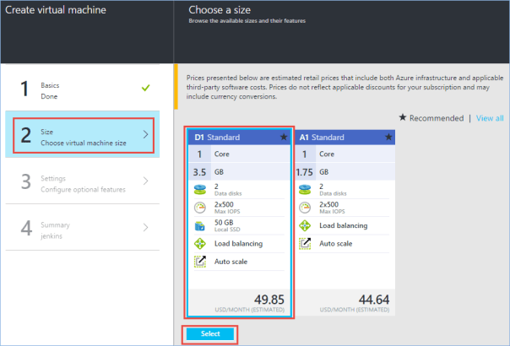Click the green checkmark next to Basics
The image size is (510, 346).
147,86
